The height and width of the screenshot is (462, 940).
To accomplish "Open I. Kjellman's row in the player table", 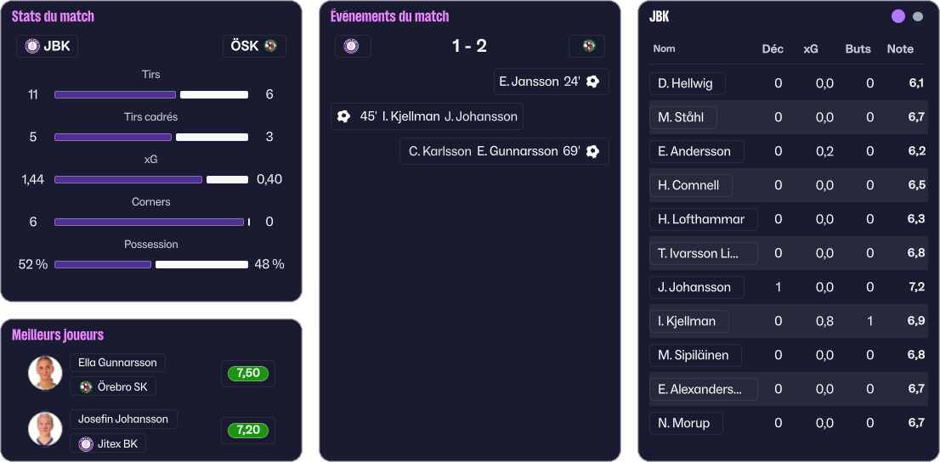I will point(687,321).
